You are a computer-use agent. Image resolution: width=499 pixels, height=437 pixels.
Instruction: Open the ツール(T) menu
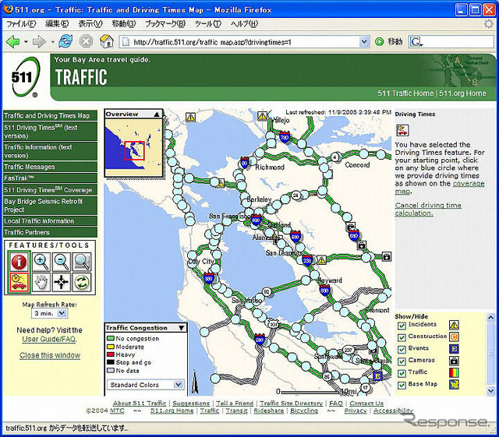point(208,24)
